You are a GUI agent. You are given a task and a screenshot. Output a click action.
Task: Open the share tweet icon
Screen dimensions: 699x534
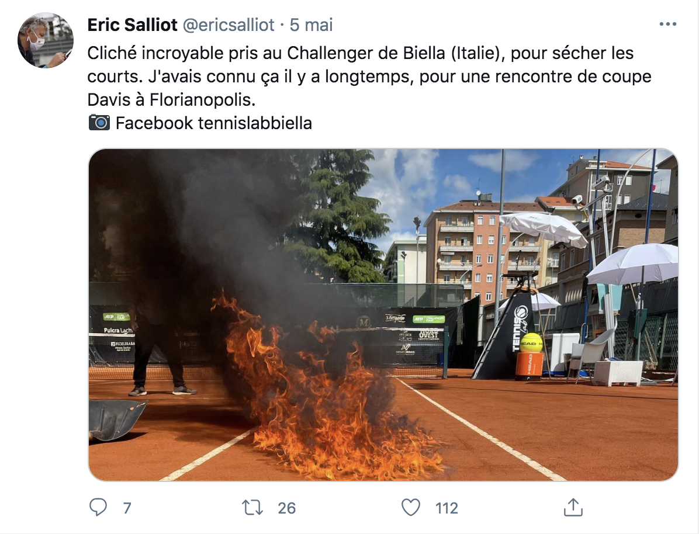[573, 507]
